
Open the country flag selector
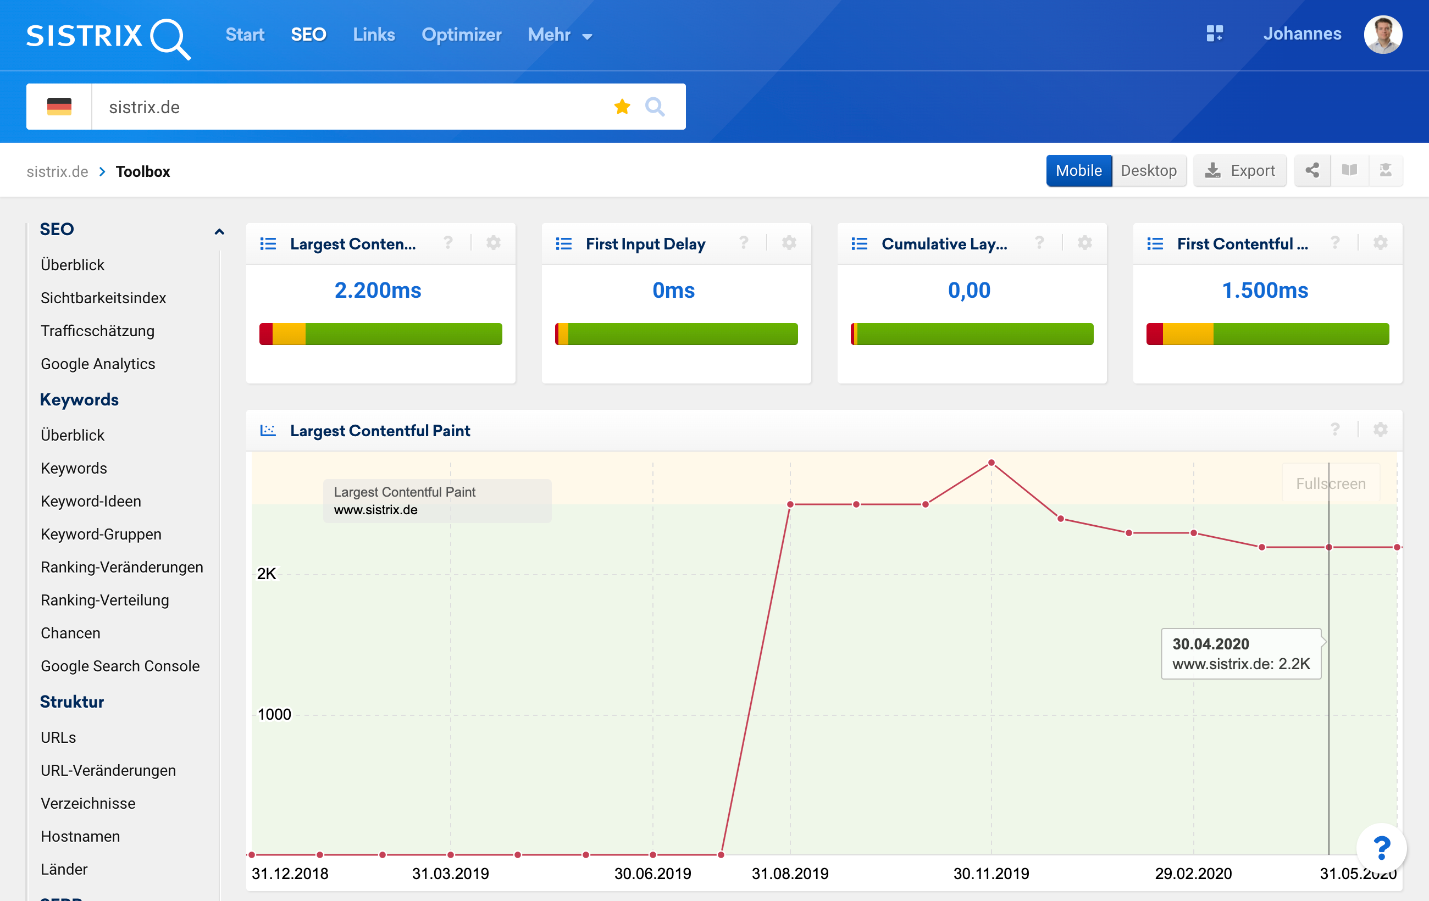(59, 107)
